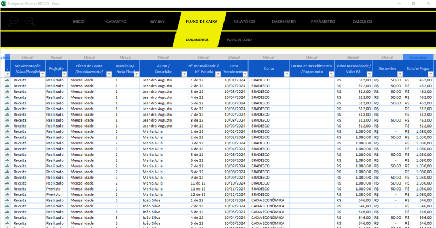The image size is (436, 228).
Task: Expand the Aluno / Descrição filter dropdown
Action: [183, 74]
